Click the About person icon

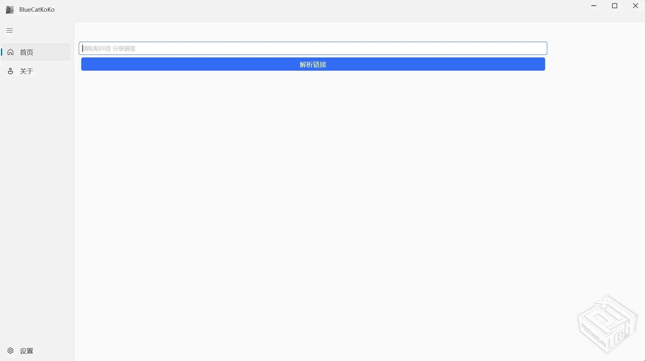tap(10, 71)
